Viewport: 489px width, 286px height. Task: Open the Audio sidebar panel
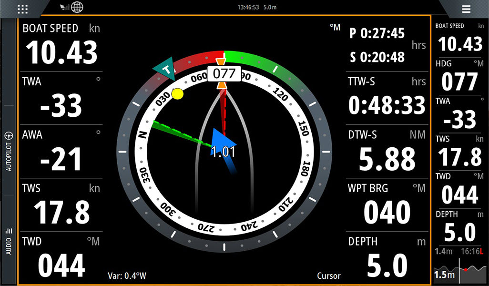8,241
